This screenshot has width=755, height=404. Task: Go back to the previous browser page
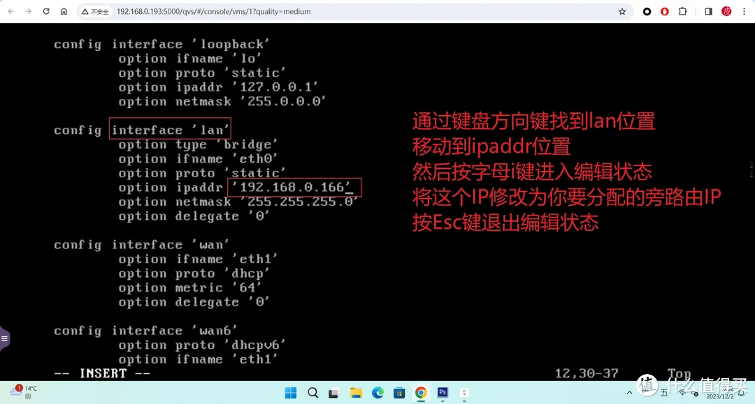10,12
